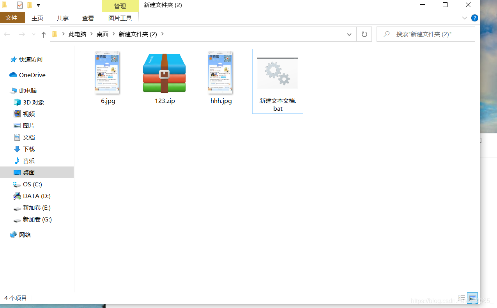
Task: Refresh the current folder view
Action: [364, 34]
